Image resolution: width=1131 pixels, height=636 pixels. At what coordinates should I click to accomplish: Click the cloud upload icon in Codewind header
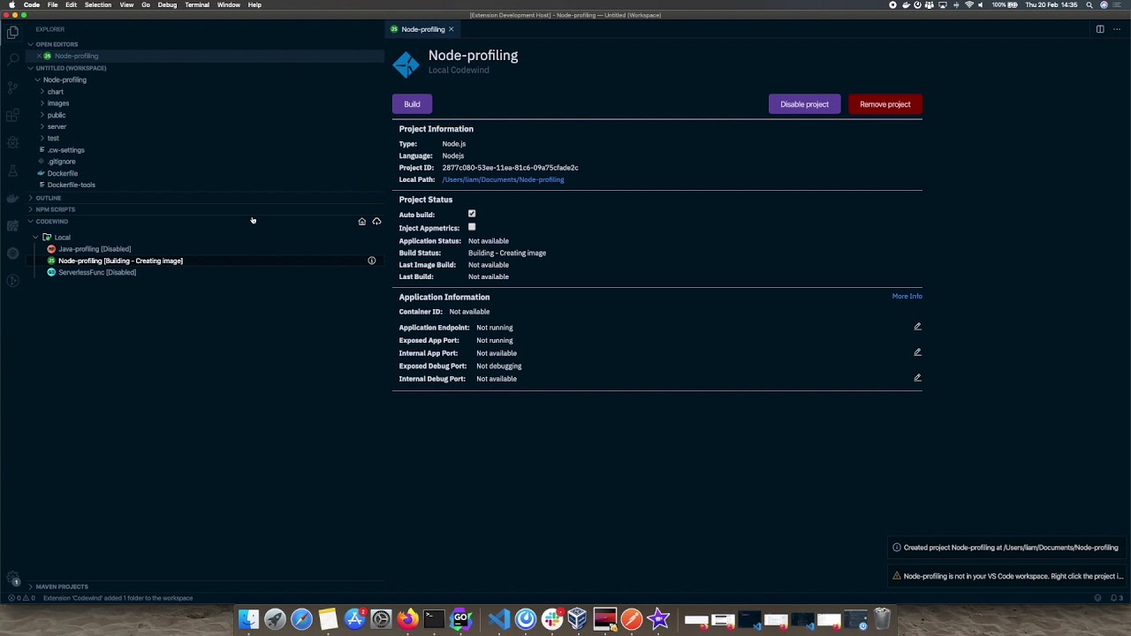pos(376,222)
